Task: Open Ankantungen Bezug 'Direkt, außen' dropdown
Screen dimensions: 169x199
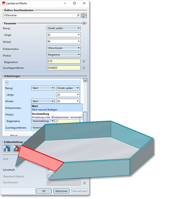Action: pos(68,88)
